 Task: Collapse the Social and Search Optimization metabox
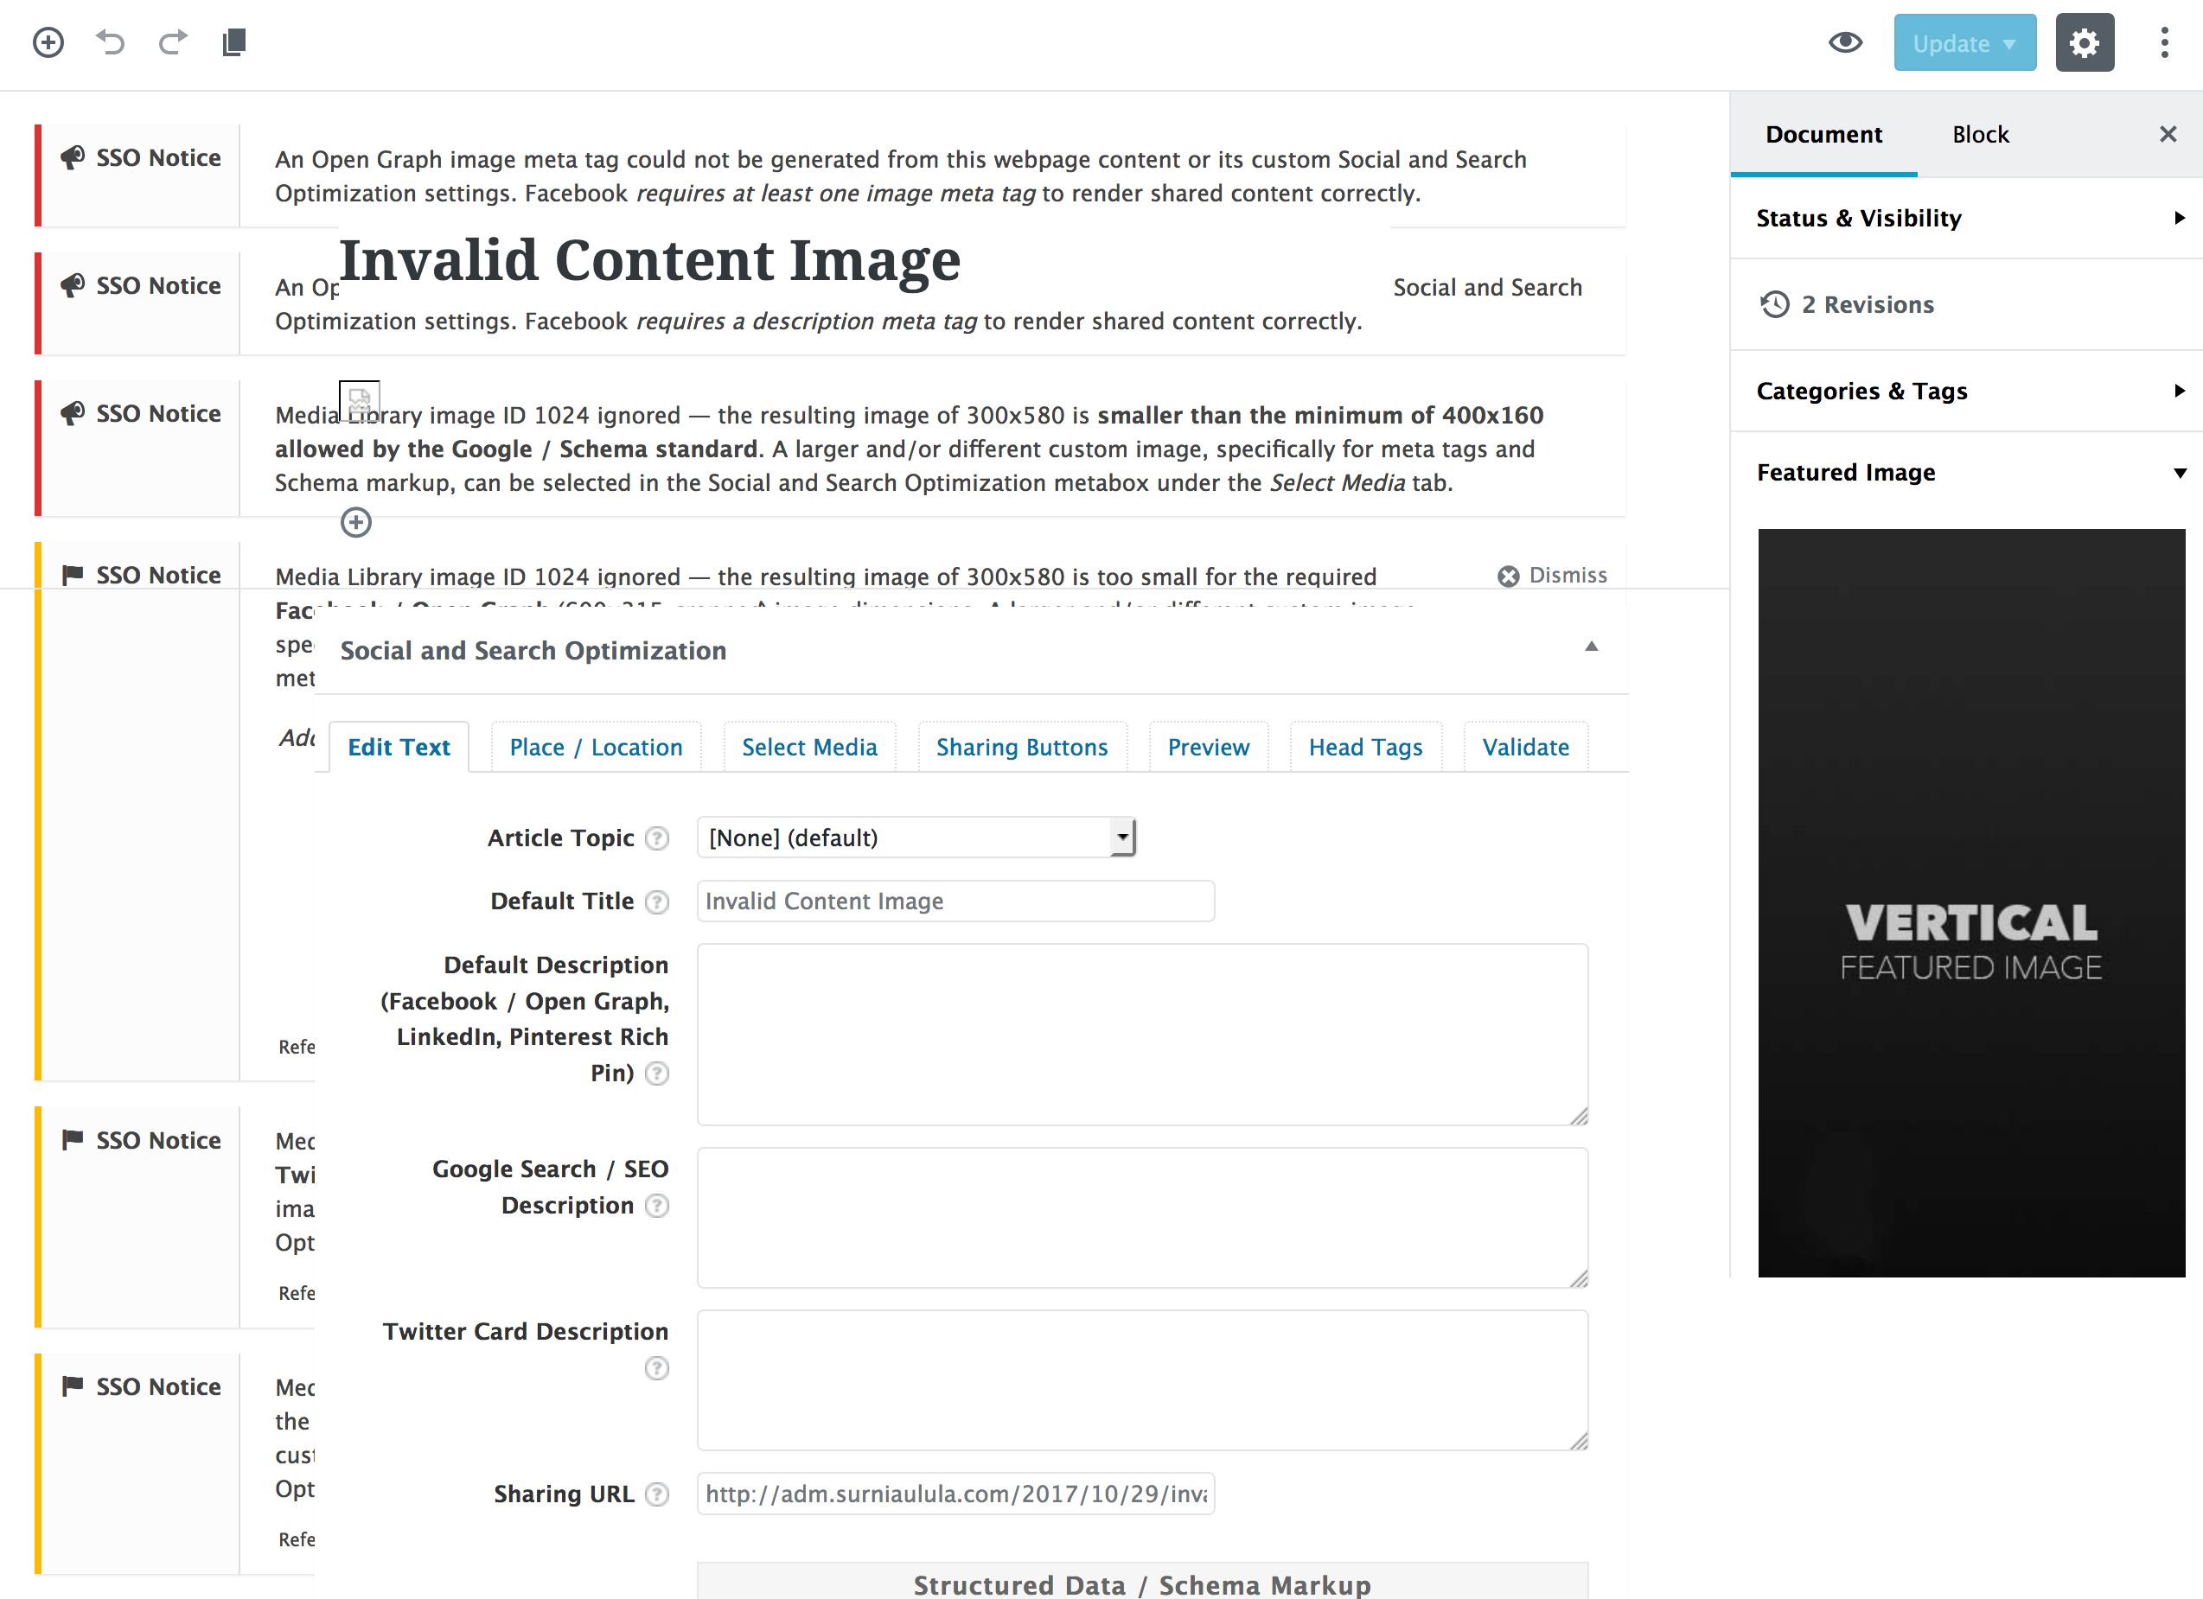(x=1591, y=647)
